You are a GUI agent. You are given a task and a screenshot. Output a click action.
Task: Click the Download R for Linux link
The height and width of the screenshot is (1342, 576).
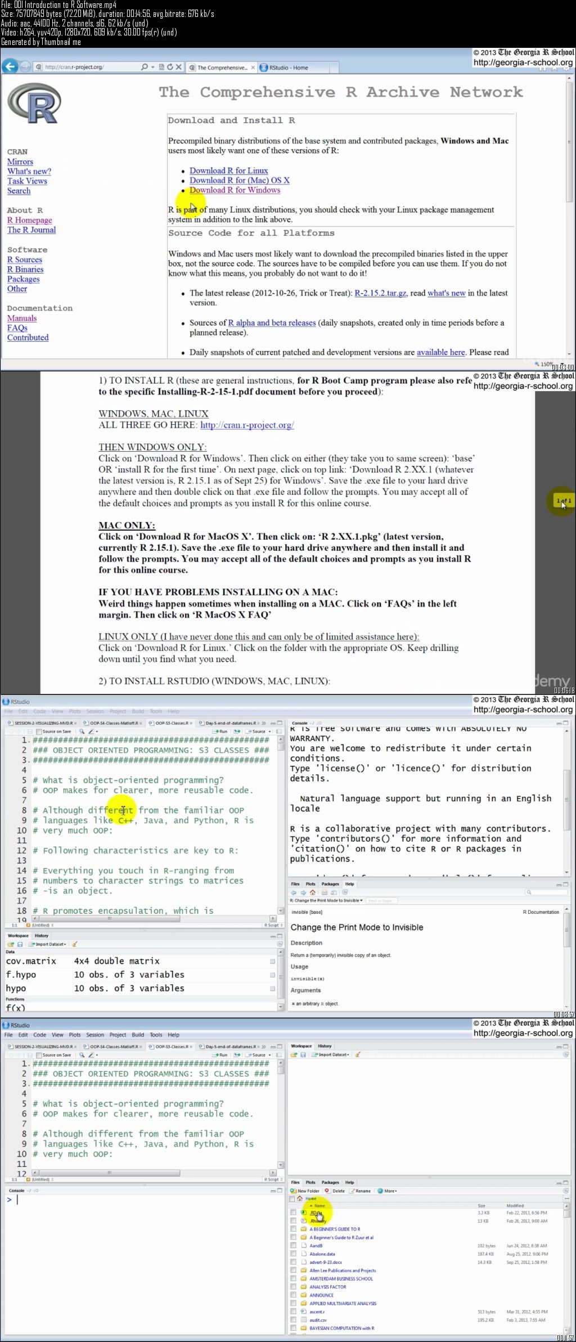pos(228,170)
